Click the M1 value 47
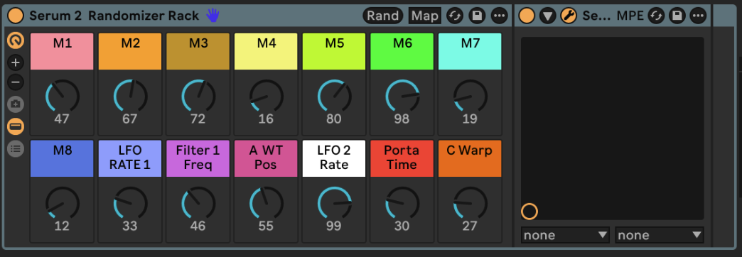 pos(62,119)
